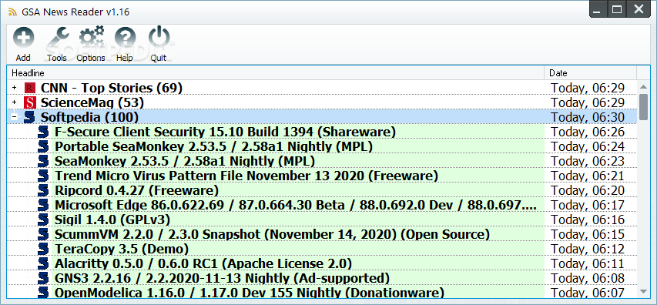Image resolution: width=657 pixels, height=305 pixels.
Task: Click the CNN feed red icon
Action: (30, 89)
